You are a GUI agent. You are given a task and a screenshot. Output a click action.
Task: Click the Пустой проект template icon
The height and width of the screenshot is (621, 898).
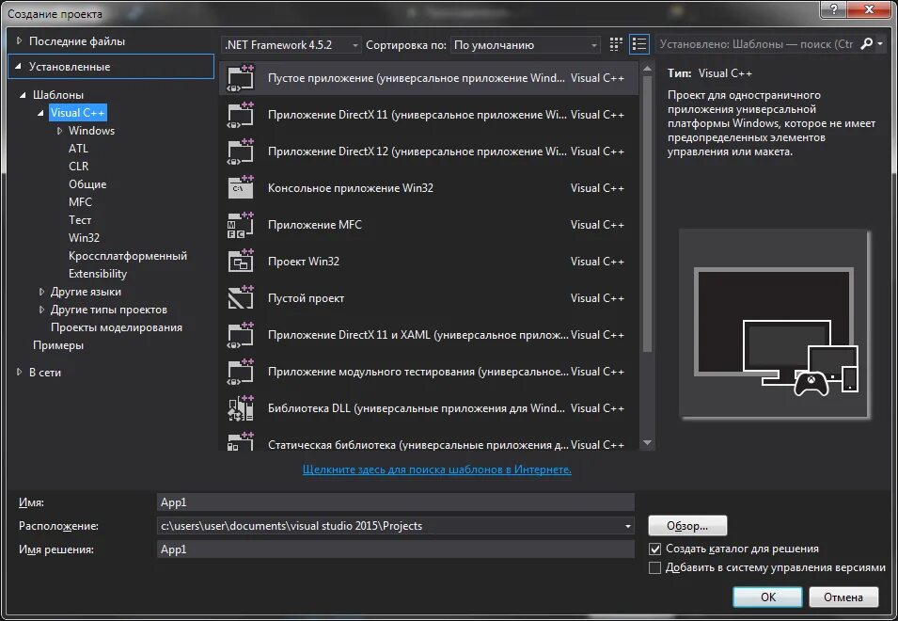click(x=241, y=298)
